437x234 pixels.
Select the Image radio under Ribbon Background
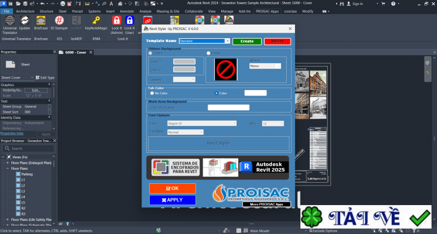208,53
